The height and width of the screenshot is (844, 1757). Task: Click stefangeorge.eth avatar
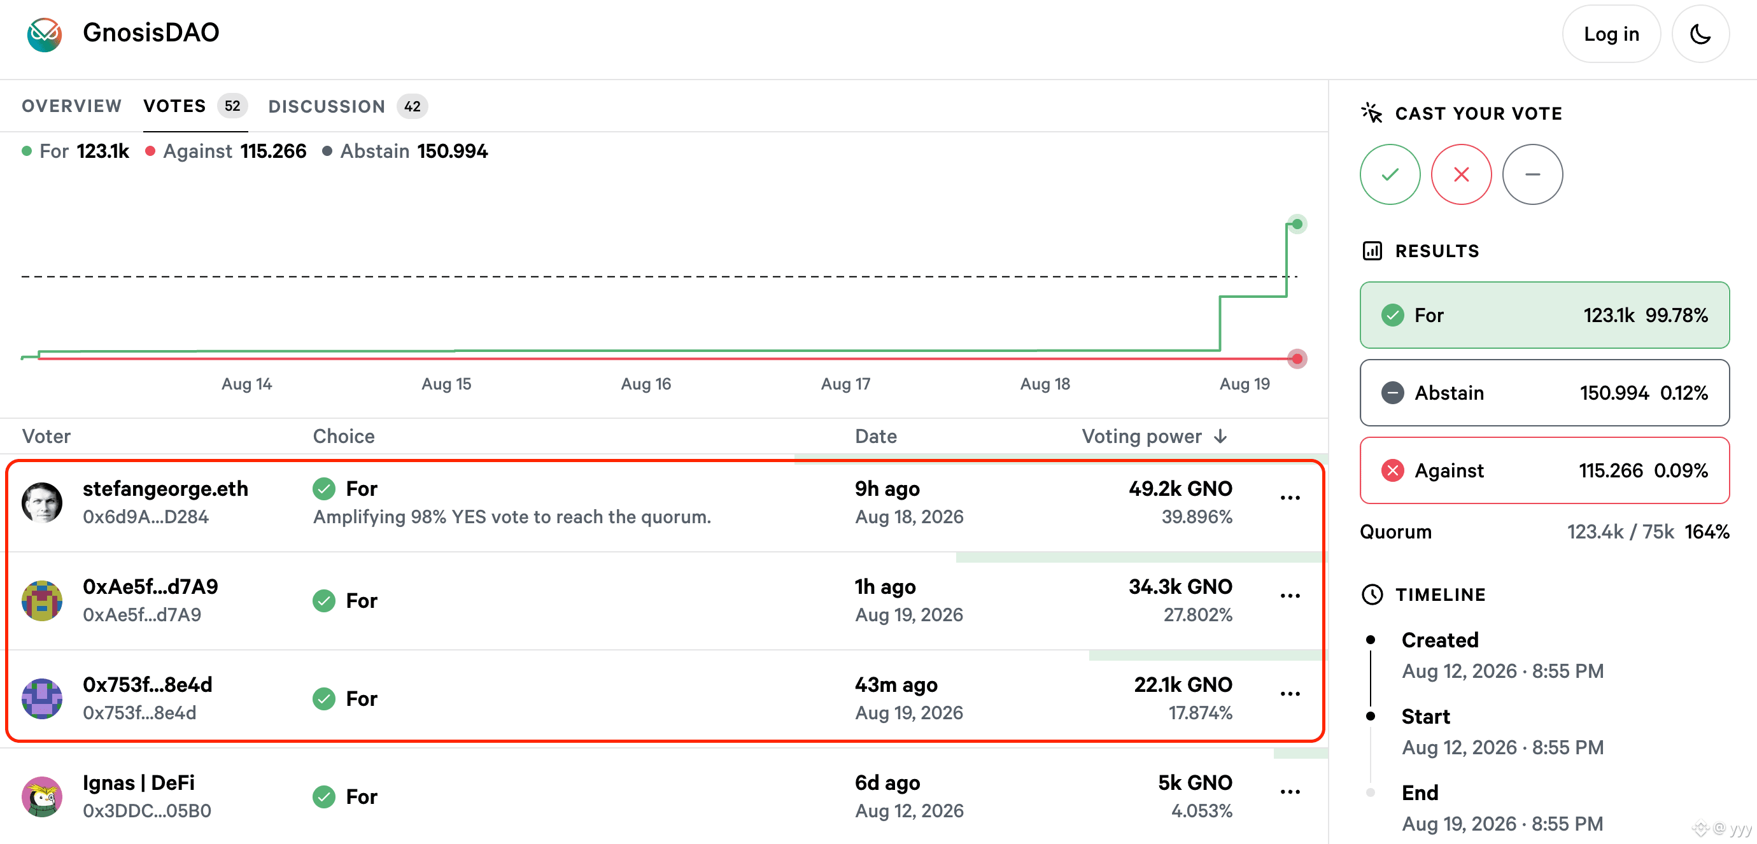[x=42, y=502]
